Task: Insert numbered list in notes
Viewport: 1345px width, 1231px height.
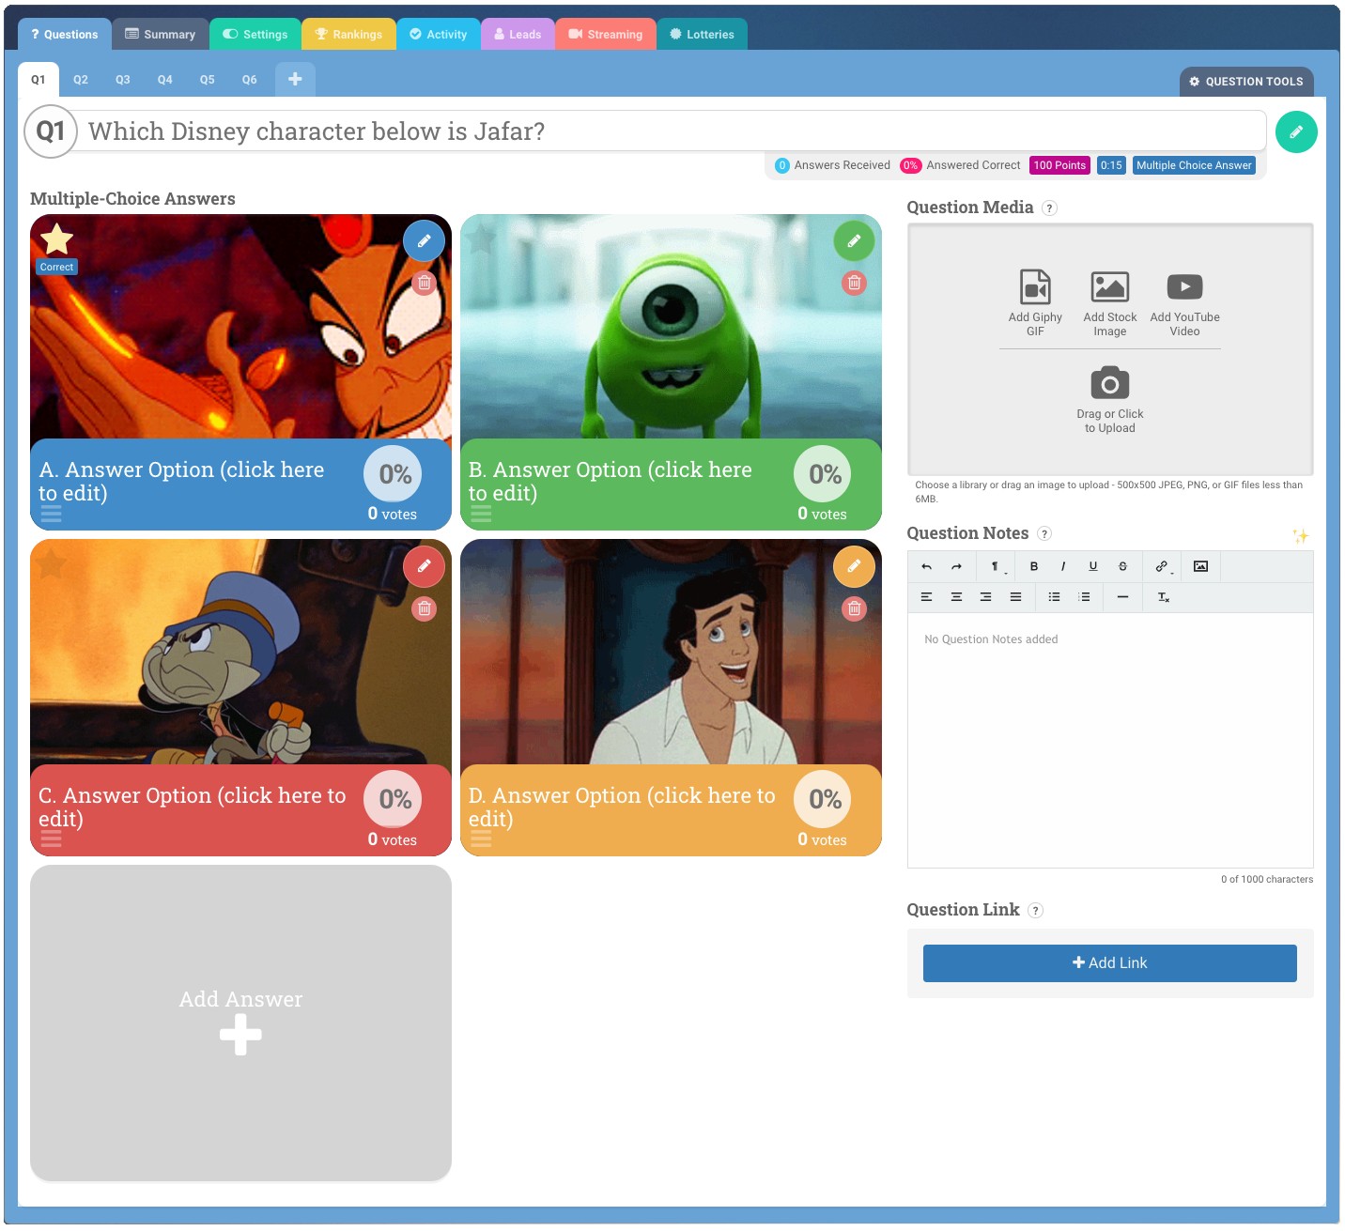Action: [x=1084, y=597]
